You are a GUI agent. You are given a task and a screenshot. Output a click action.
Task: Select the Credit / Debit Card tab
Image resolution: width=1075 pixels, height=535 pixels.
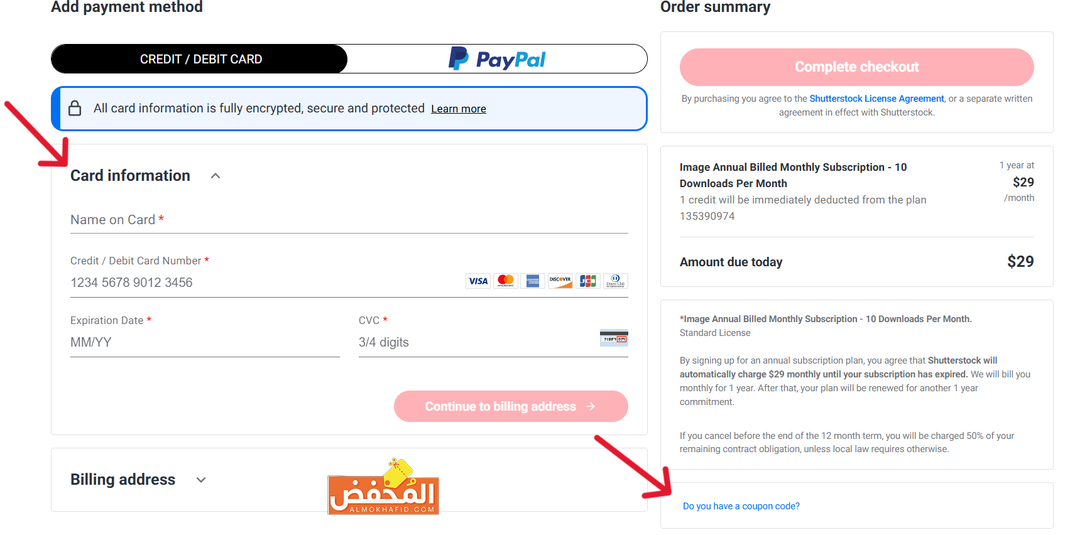pos(200,59)
